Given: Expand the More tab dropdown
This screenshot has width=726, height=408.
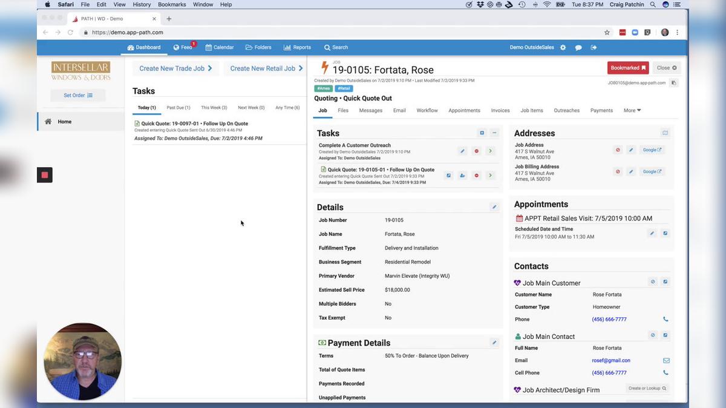Looking at the screenshot, I should coord(632,110).
